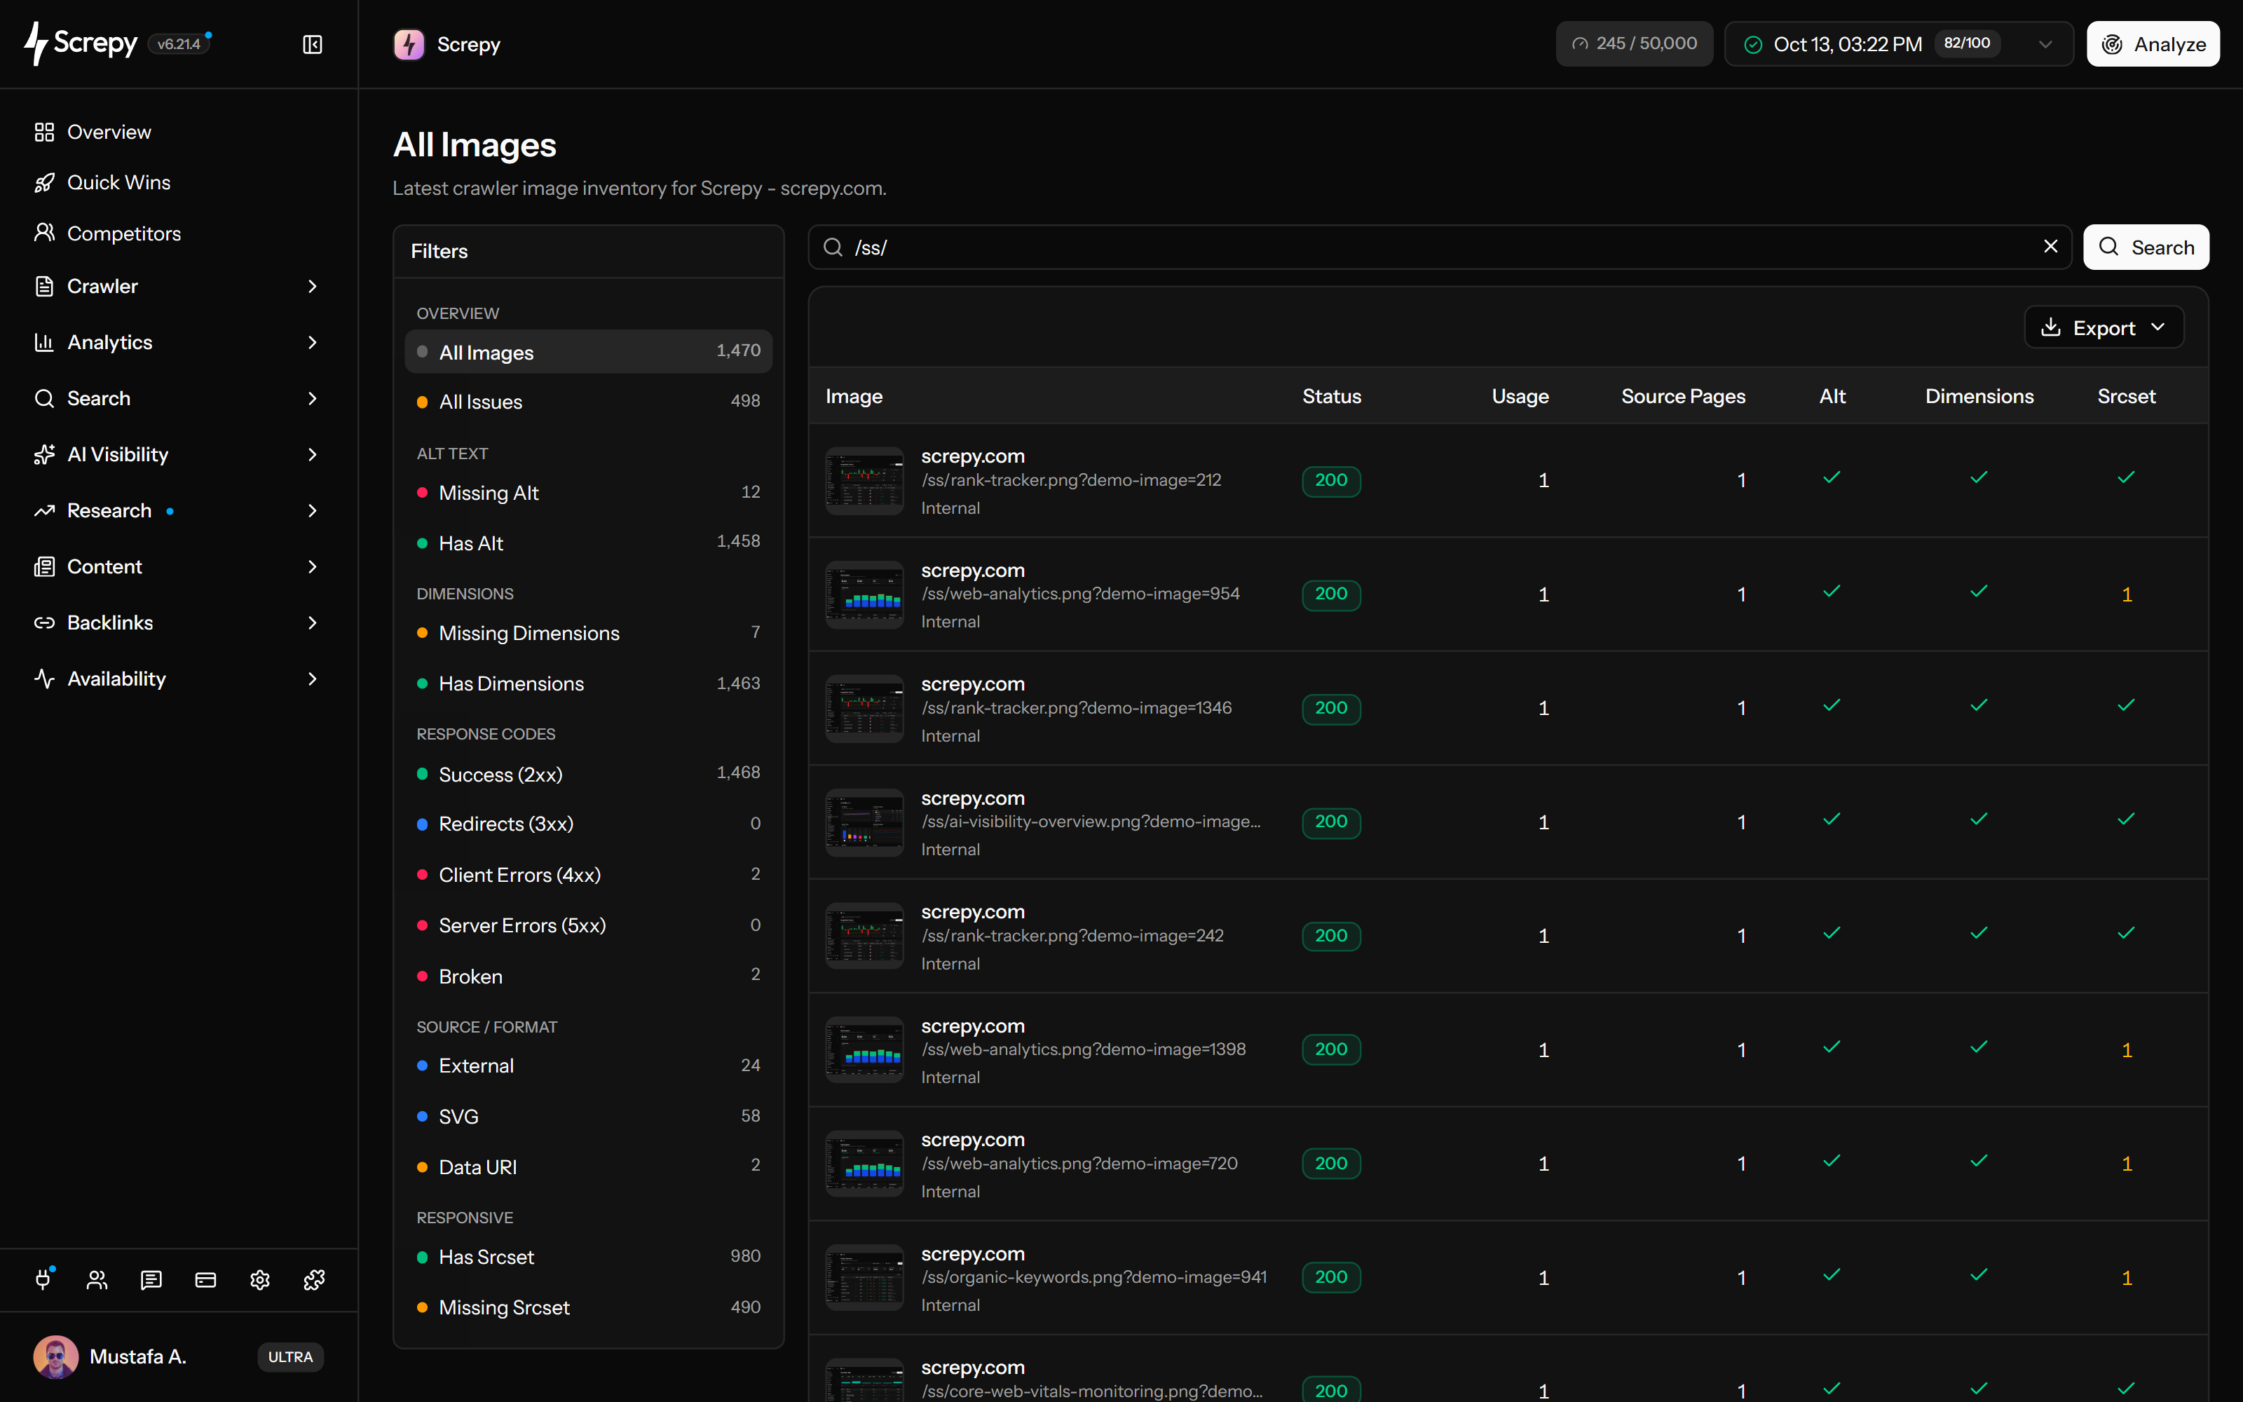
Task: Filter by SVG format
Action: 589,1117
